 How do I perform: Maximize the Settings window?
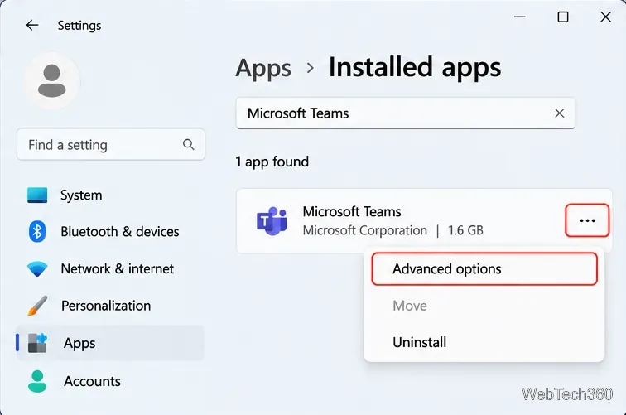coord(563,17)
